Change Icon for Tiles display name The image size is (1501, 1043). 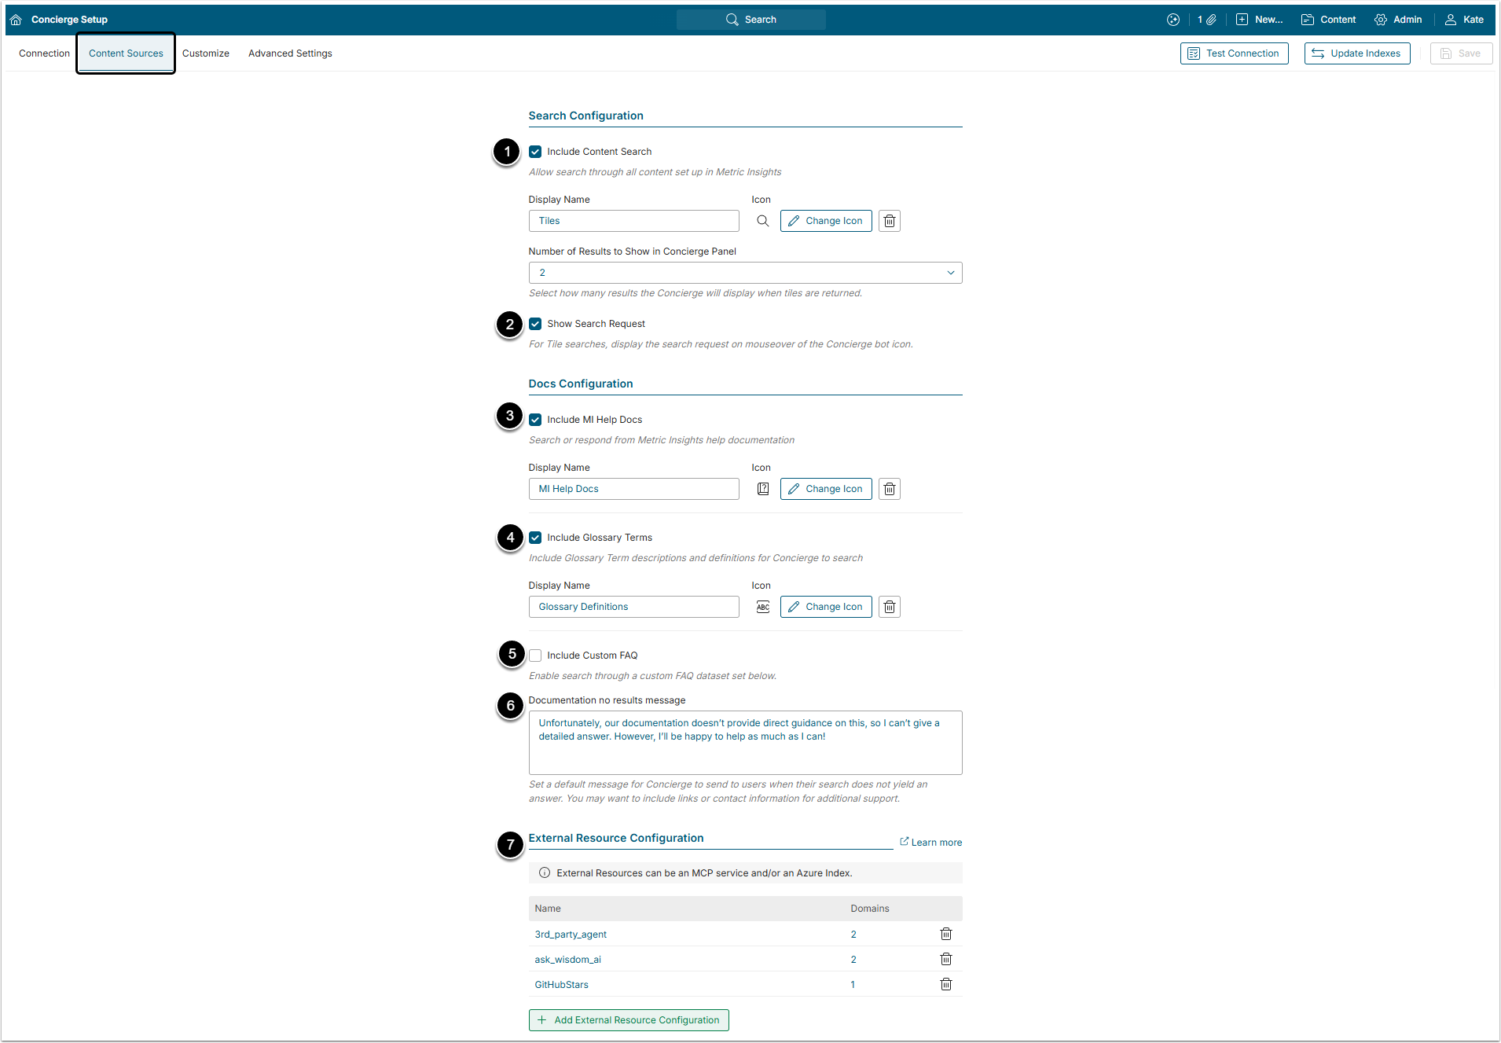tap(826, 221)
